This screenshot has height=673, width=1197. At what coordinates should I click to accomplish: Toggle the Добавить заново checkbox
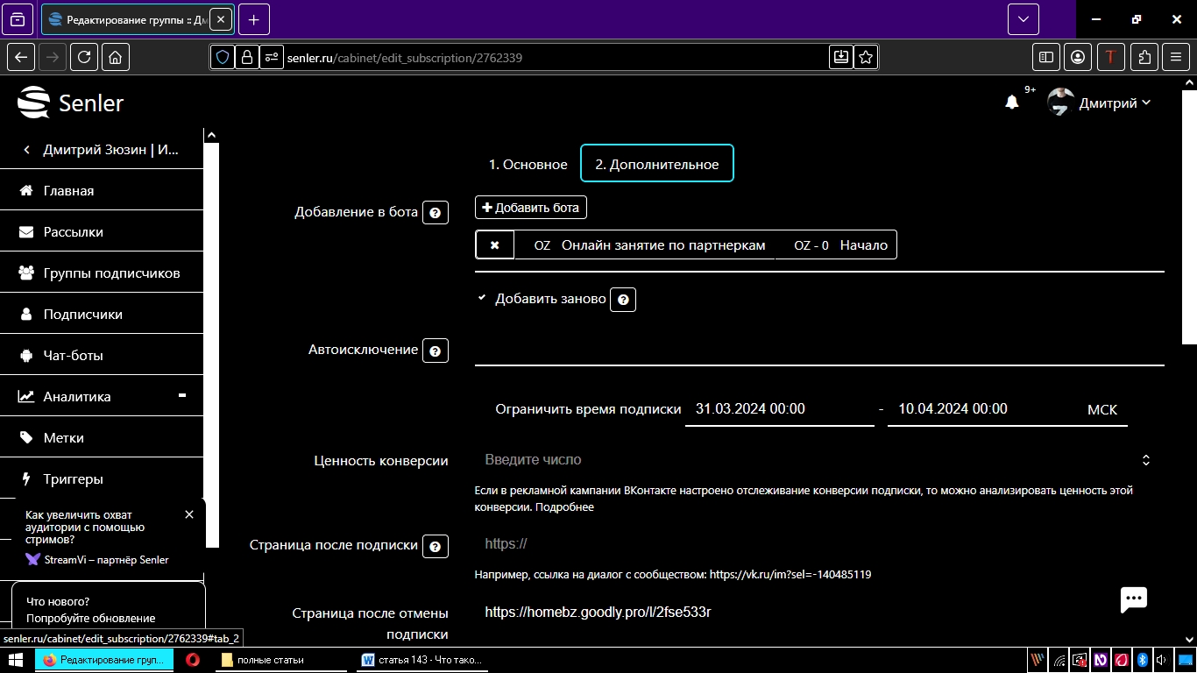(480, 298)
